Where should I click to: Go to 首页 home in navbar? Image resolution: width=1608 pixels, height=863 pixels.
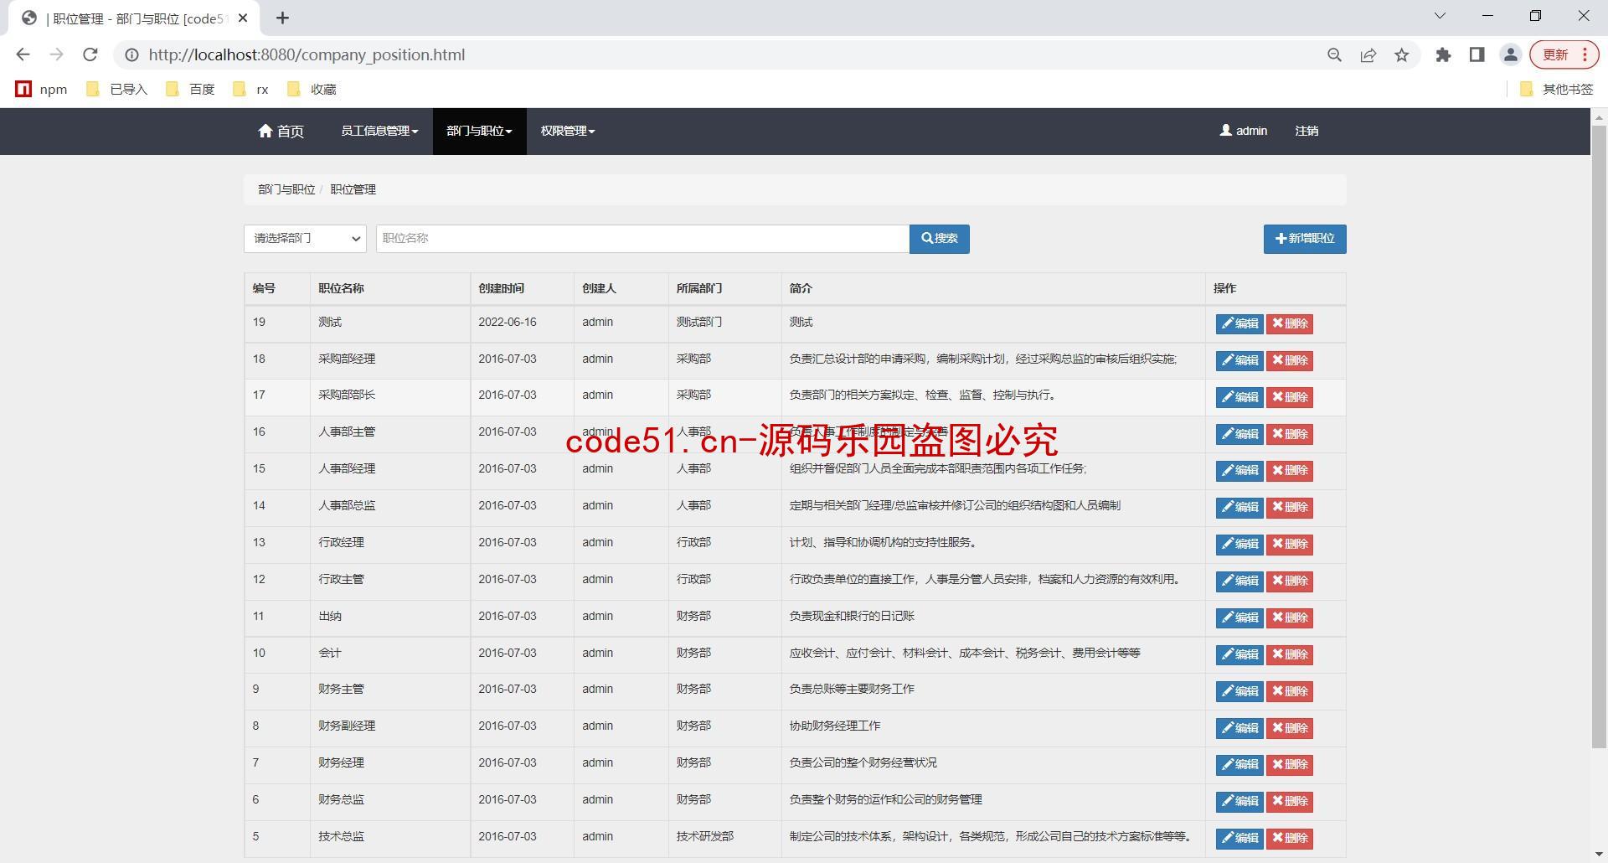click(281, 131)
